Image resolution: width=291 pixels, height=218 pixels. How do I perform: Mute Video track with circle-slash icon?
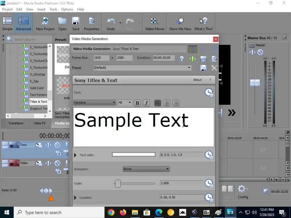click(x=57, y=163)
